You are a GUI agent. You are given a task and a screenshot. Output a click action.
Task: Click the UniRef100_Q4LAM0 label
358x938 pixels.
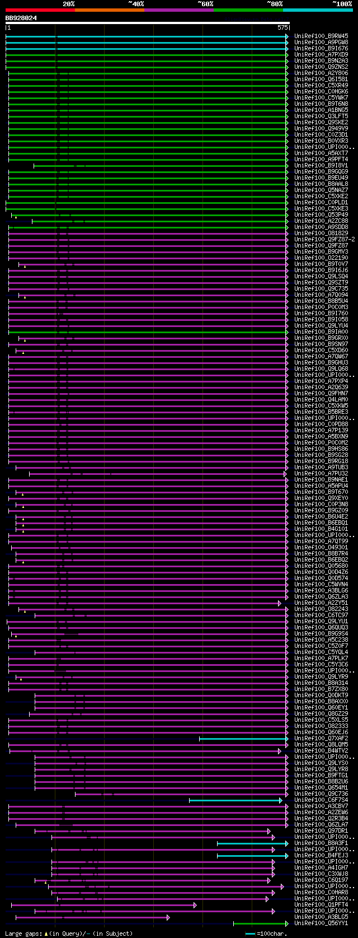[x=321, y=399]
